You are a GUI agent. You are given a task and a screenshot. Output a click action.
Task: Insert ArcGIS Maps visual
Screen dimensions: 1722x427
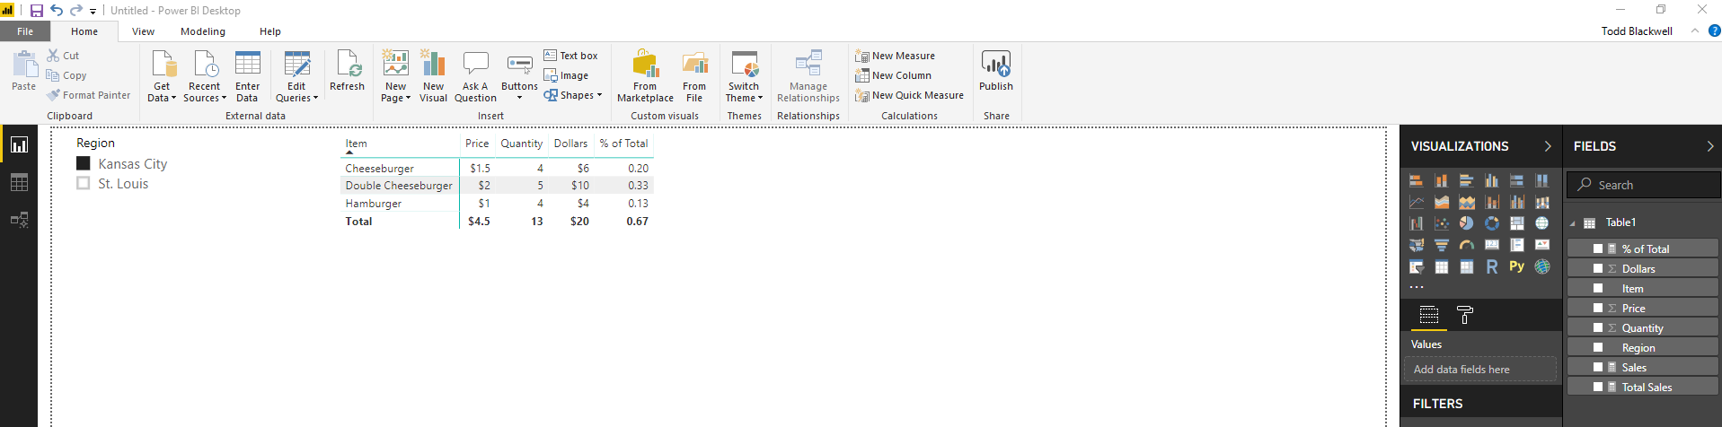tap(1542, 266)
